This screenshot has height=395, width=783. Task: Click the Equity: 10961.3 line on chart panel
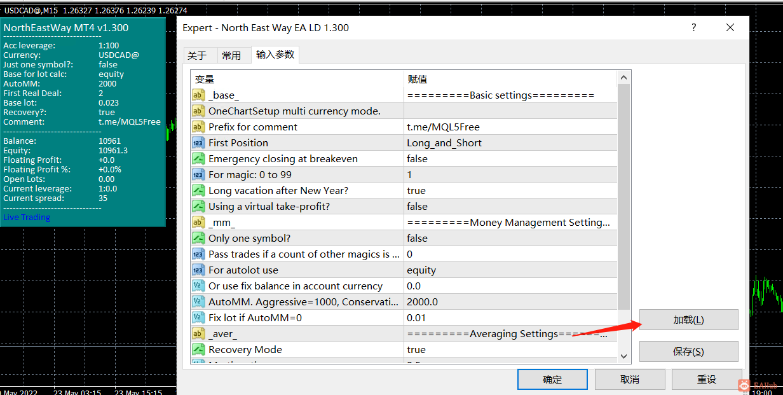[65, 151]
